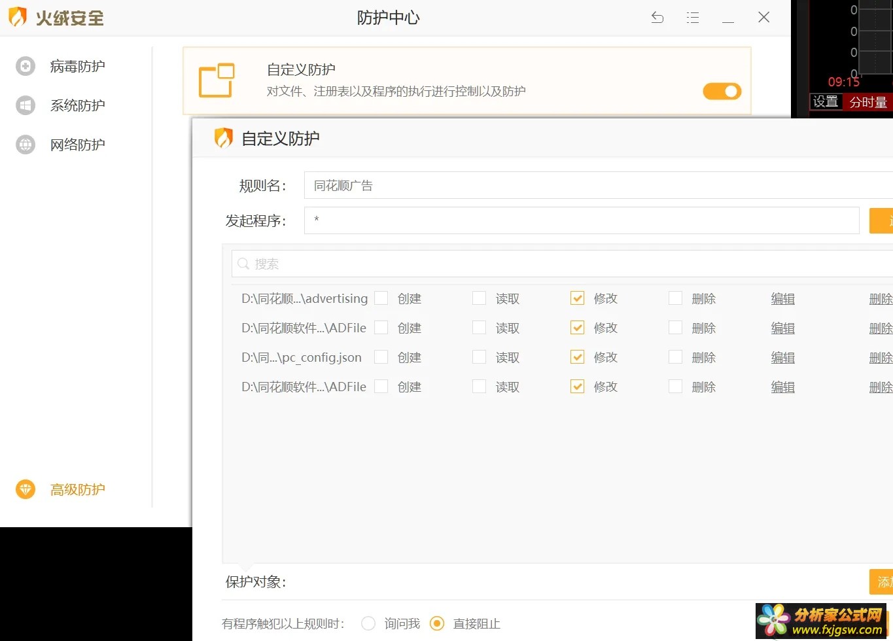893x641 pixels.
Task: Click the 高级防护 diamond icon
Action: point(26,489)
